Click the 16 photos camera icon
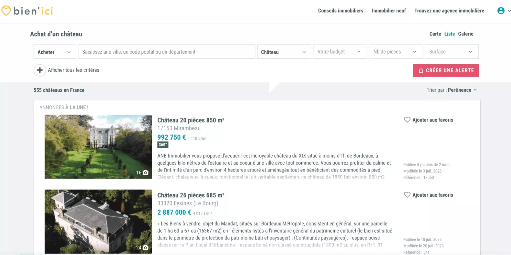The width and height of the screenshot is (511, 255). [145, 173]
